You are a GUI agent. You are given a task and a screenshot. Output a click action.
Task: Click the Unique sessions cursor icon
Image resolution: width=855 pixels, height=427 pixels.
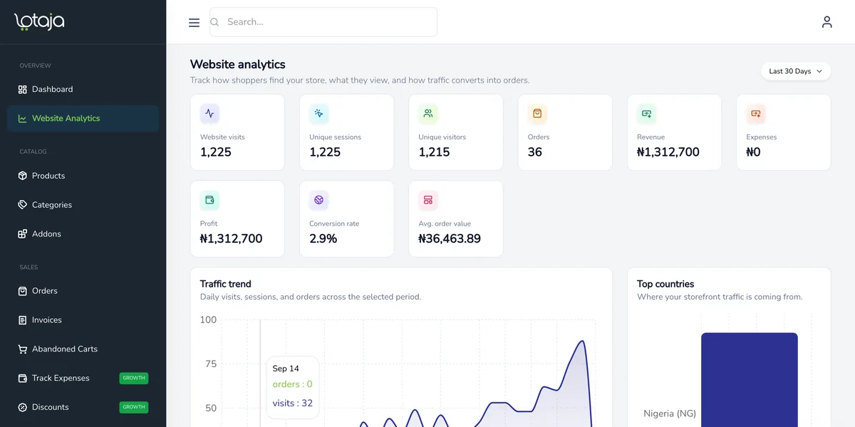pos(318,113)
